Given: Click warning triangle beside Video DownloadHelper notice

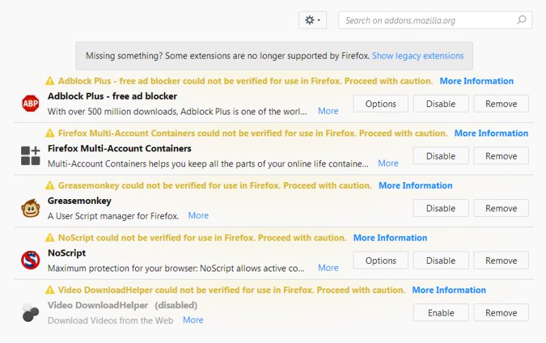Looking at the screenshot, I should point(50,290).
